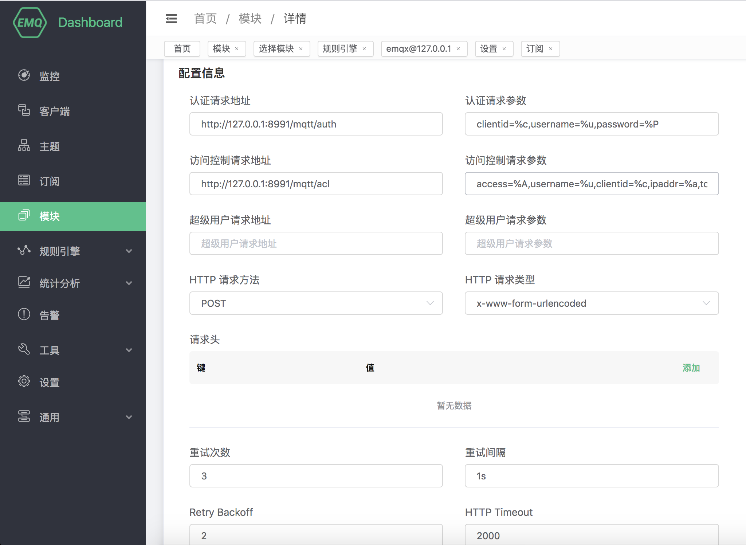The height and width of the screenshot is (545, 746).
Task: Switch to the 首页 tab
Action: coord(182,49)
